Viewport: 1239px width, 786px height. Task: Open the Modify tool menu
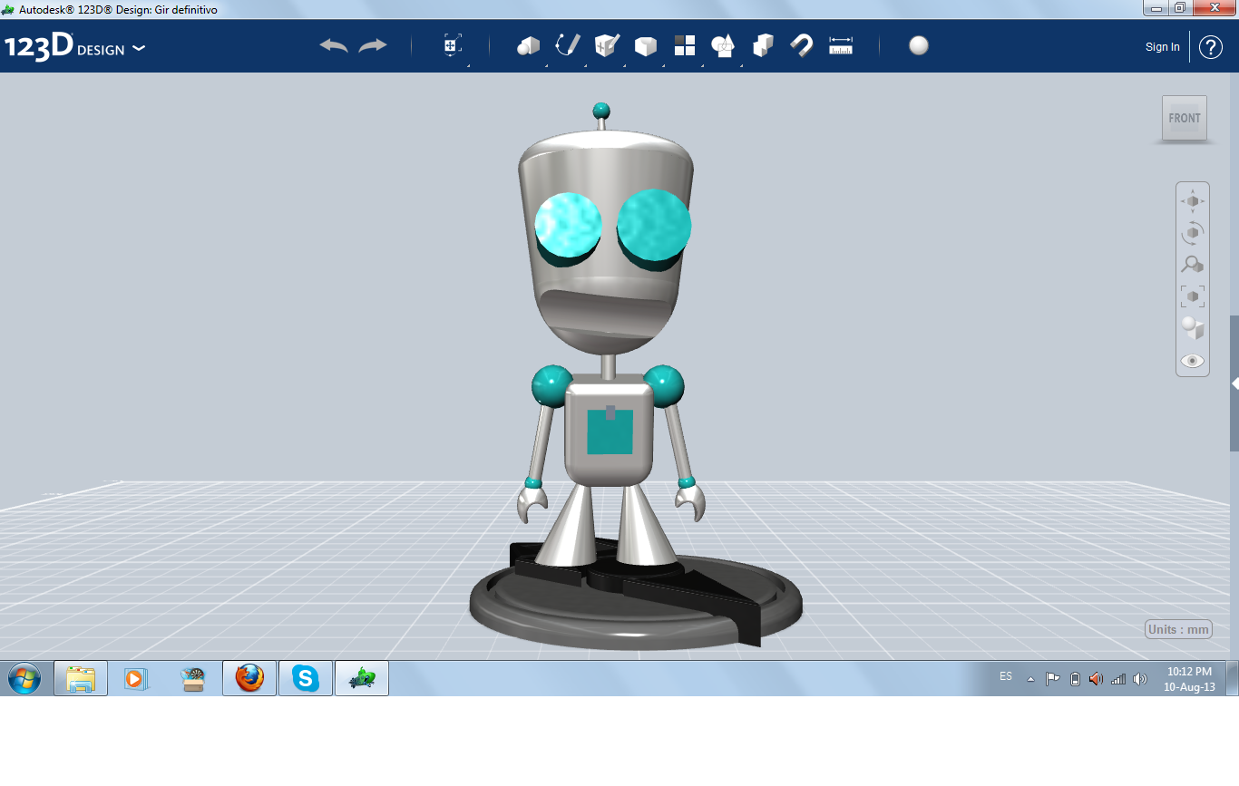(x=646, y=46)
